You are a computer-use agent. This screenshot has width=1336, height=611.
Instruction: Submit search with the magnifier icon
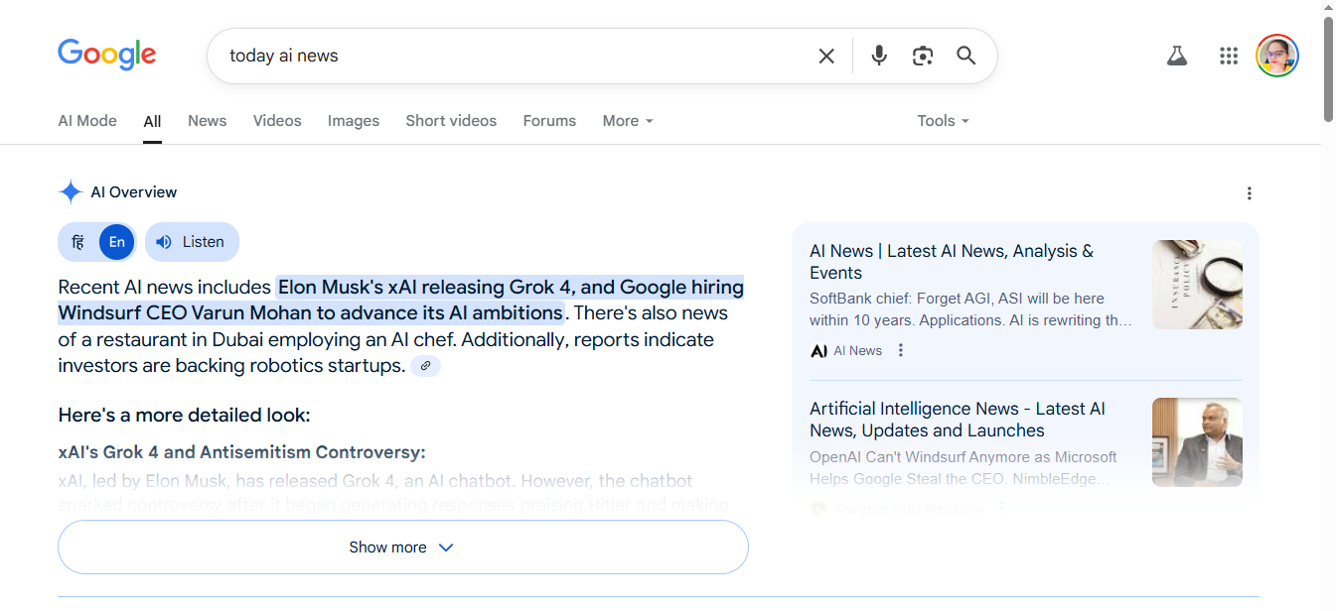(966, 56)
